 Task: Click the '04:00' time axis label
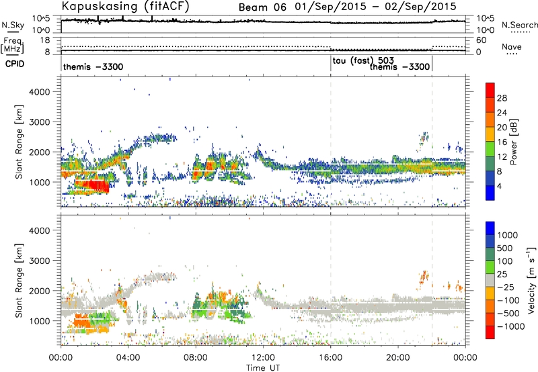pyautogui.click(x=128, y=358)
